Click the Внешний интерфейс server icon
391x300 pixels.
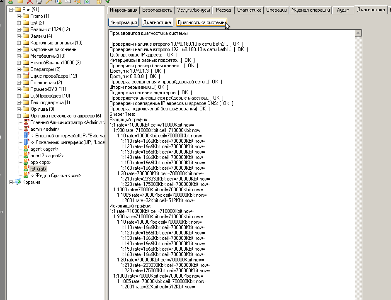click(x=26, y=135)
